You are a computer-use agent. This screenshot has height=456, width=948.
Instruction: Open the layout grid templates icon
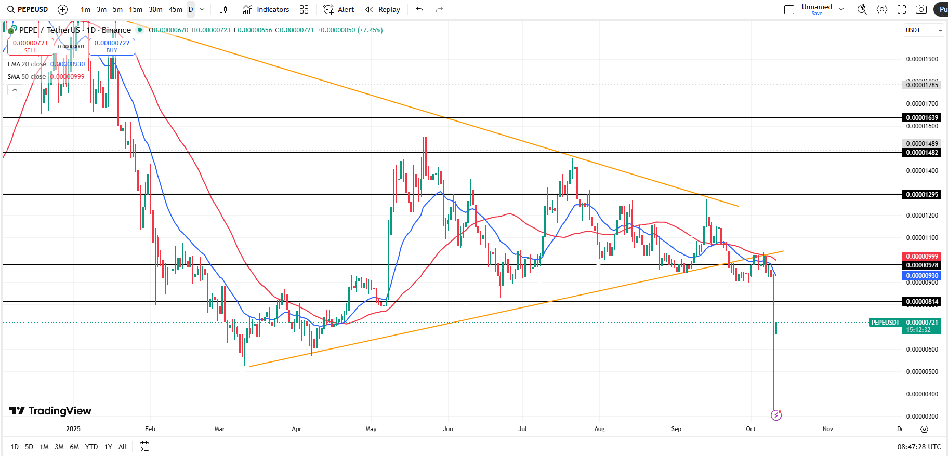point(304,9)
